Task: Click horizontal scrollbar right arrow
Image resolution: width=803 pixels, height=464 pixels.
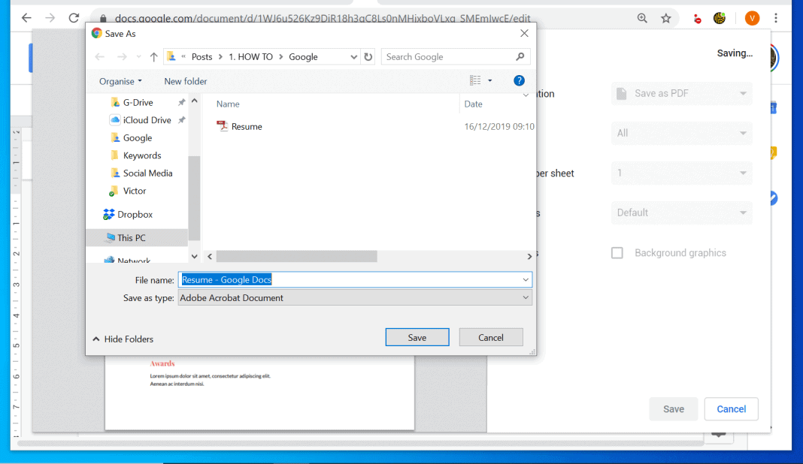Action: click(529, 256)
